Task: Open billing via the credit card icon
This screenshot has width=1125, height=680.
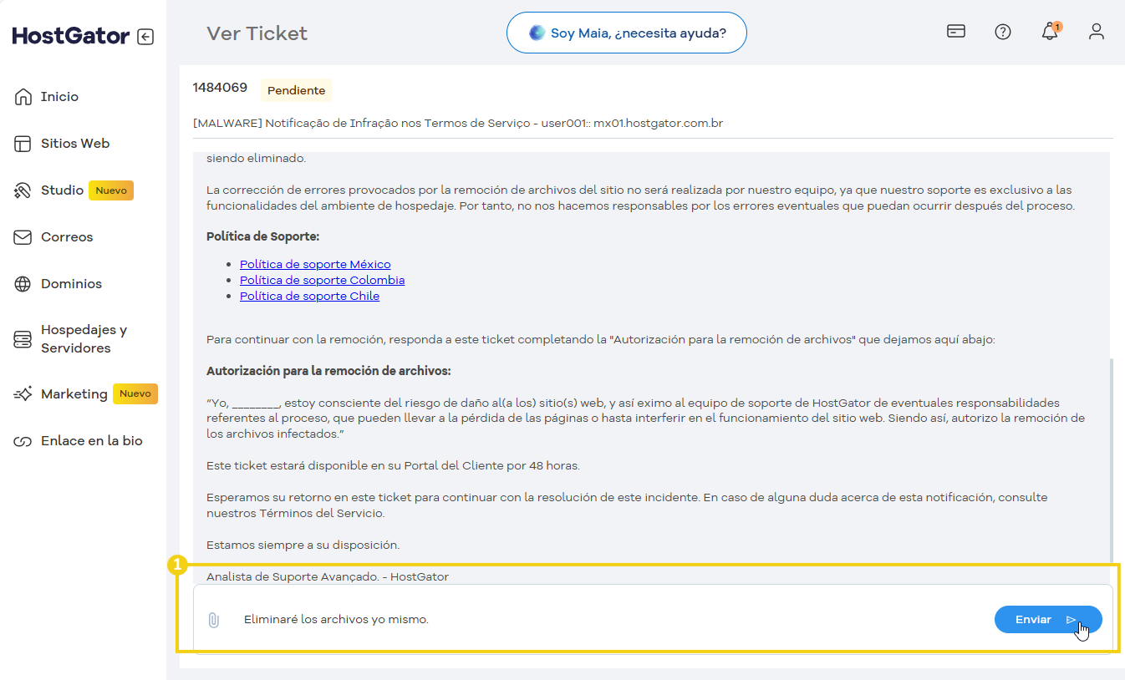Action: point(956,32)
